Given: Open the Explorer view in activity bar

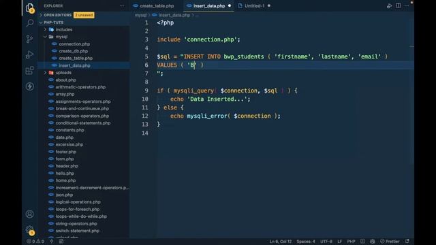Looking at the screenshot, I should tap(30, 8).
